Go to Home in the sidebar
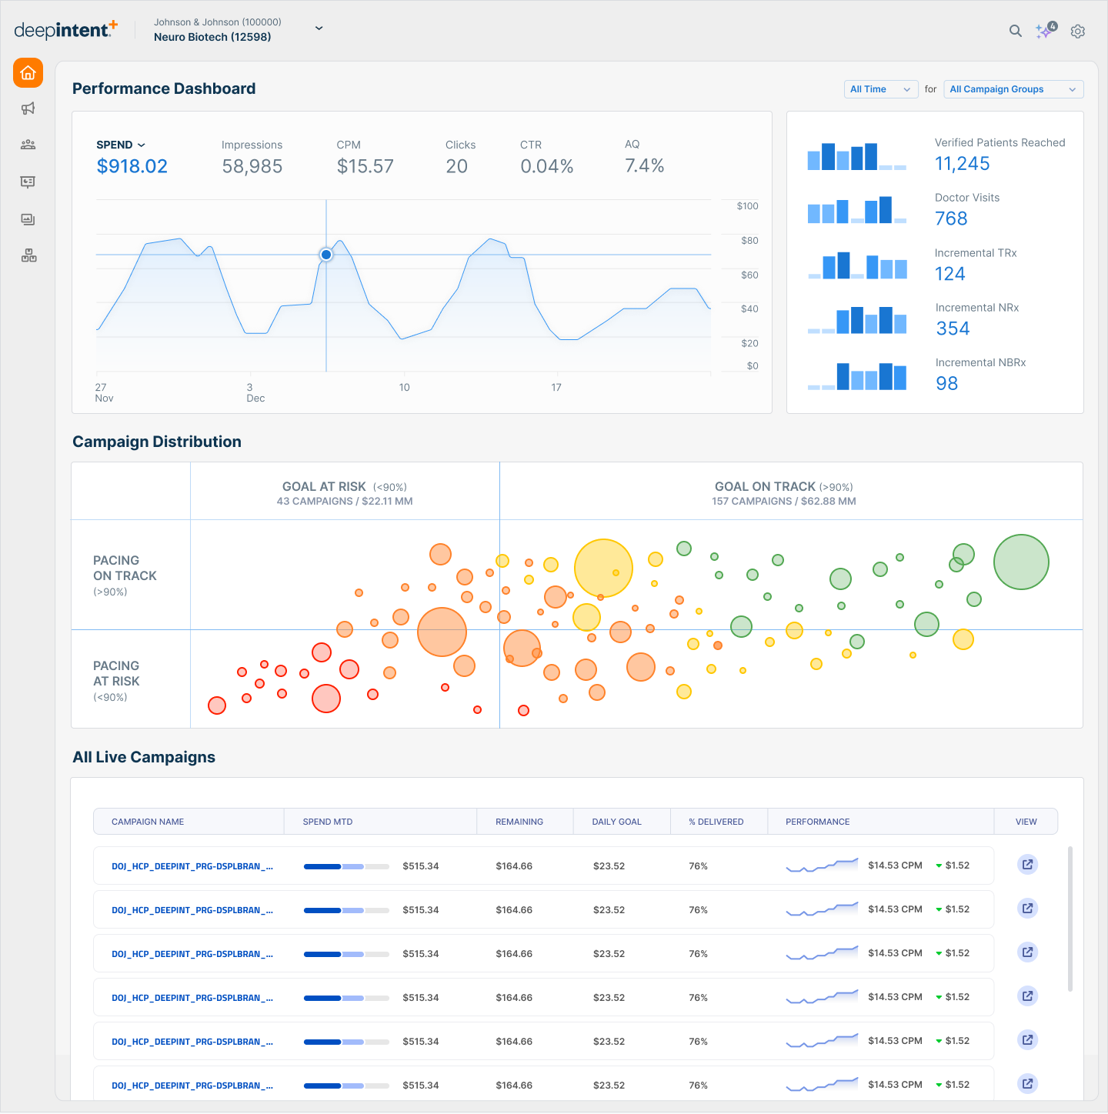1108x1114 pixels. click(28, 73)
